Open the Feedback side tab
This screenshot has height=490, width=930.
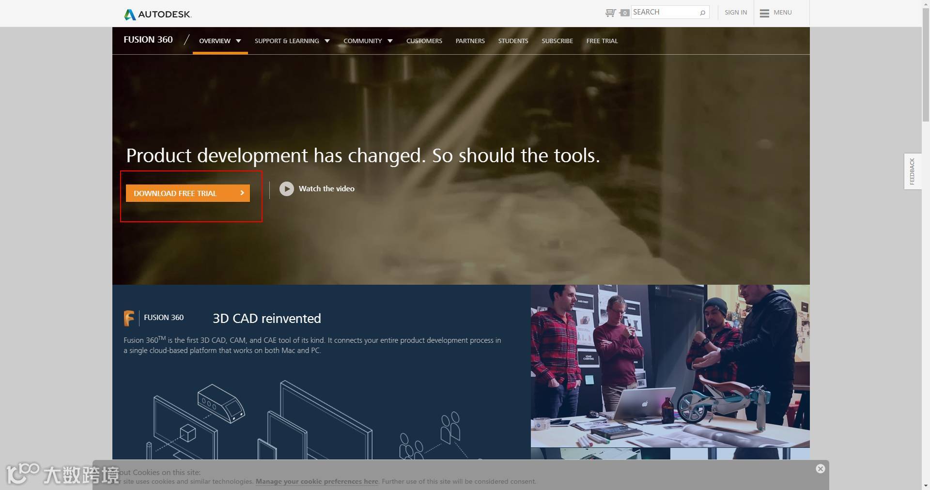pos(913,171)
